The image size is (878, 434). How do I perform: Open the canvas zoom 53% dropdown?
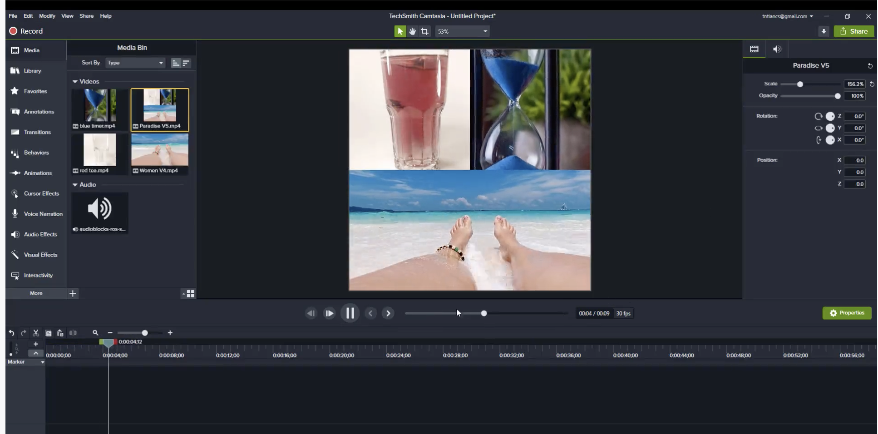coord(462,31)
